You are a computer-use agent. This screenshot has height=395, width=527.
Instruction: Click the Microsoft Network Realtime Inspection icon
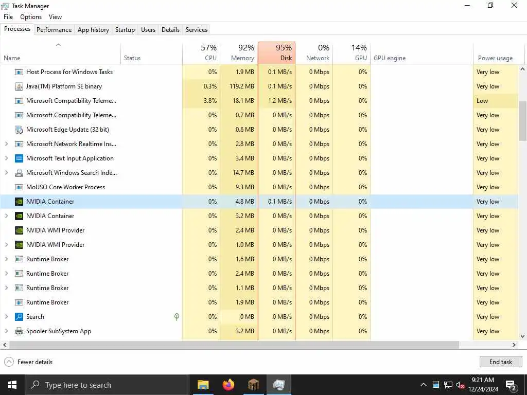(19, 144)
